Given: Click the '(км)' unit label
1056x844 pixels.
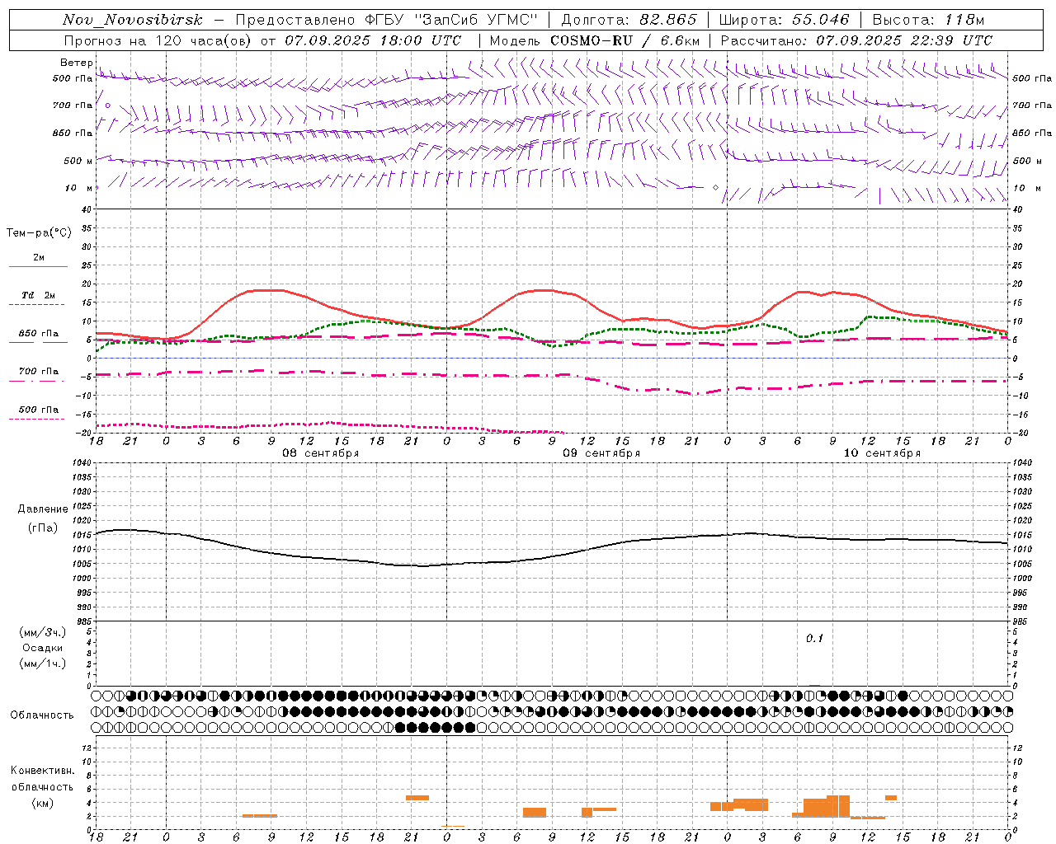Looking at the screenshot, I should point(43,802).
